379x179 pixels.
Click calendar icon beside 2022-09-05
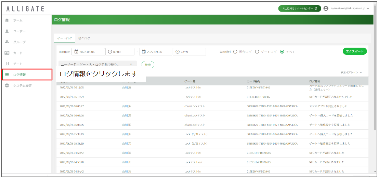tap(144, 52)
